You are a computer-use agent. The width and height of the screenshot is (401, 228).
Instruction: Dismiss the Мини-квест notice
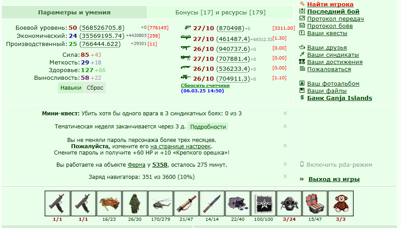[x=285, y=113]
